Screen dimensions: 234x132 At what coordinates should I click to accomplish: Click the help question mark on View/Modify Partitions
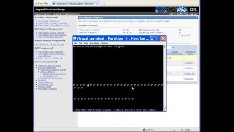click(x=197, y=18)
